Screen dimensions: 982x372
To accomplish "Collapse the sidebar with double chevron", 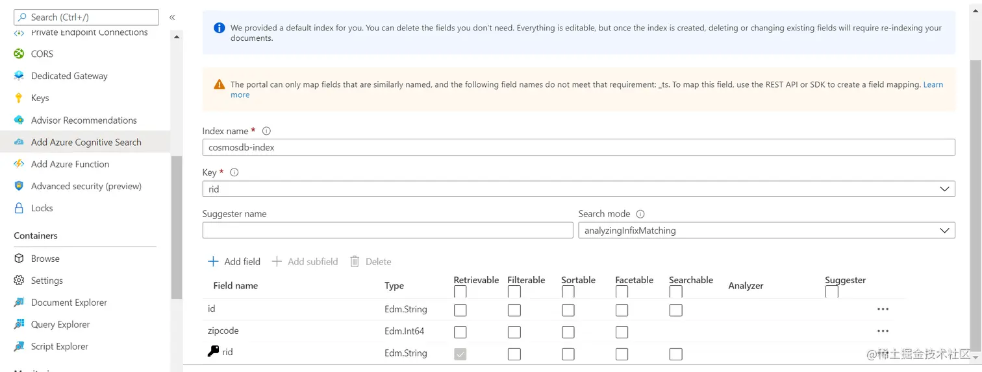I will coord(172,17).
